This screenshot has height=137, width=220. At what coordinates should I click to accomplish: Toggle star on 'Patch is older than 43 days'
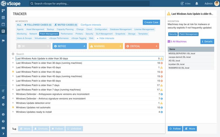pos(13,67)
